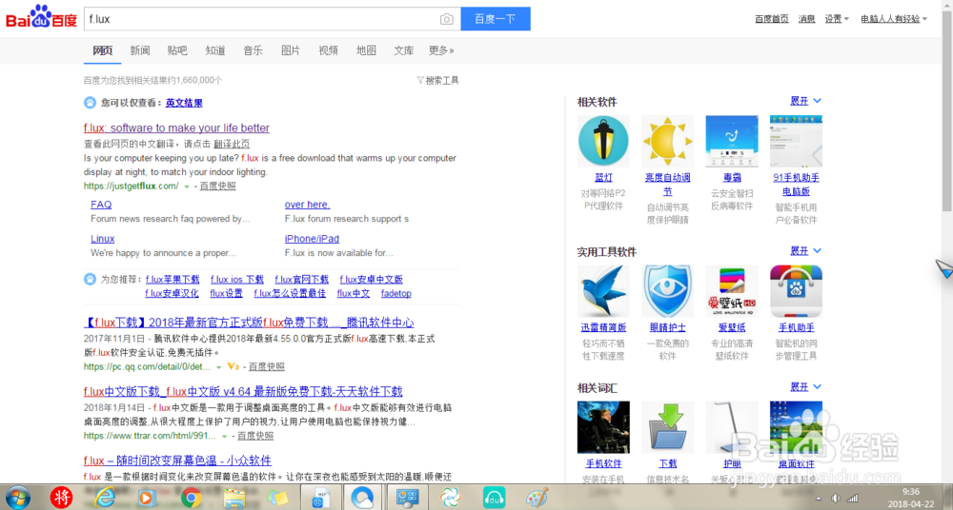Open the 电脑人人有经验 account dropdown

point(894,19)
